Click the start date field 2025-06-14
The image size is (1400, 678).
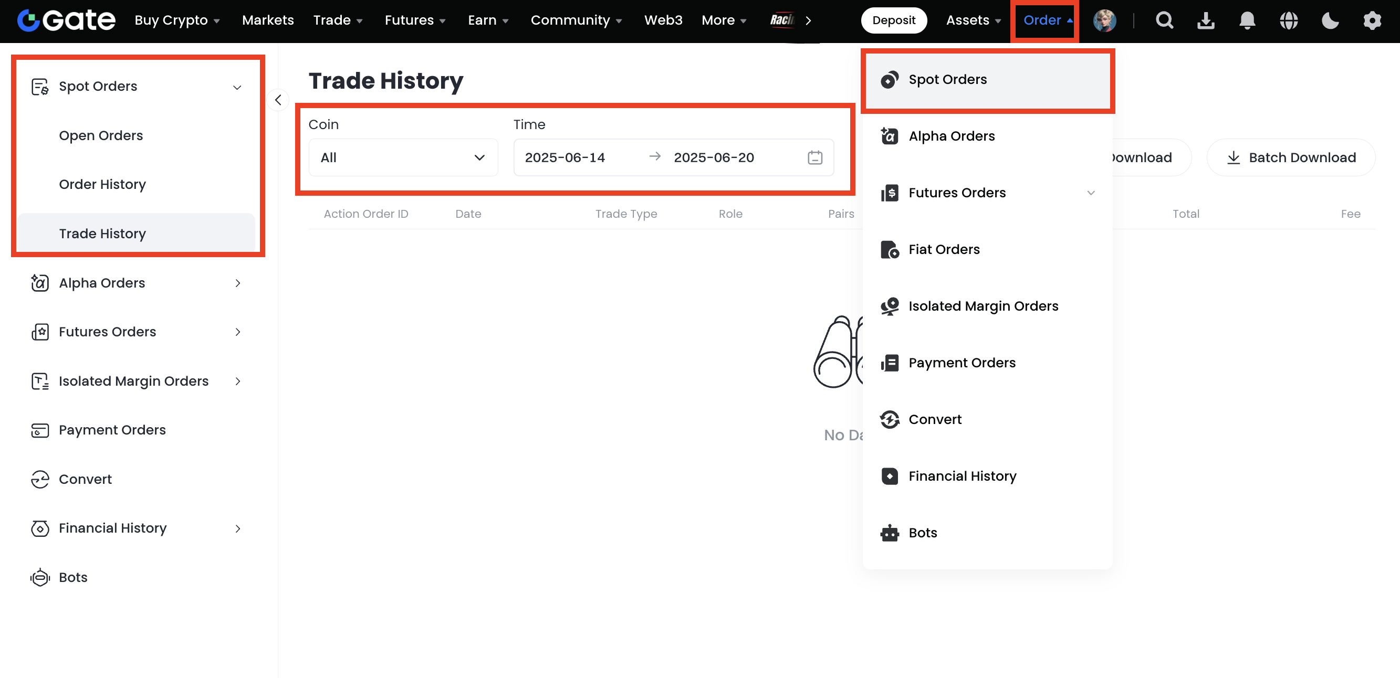click(565, 157)
